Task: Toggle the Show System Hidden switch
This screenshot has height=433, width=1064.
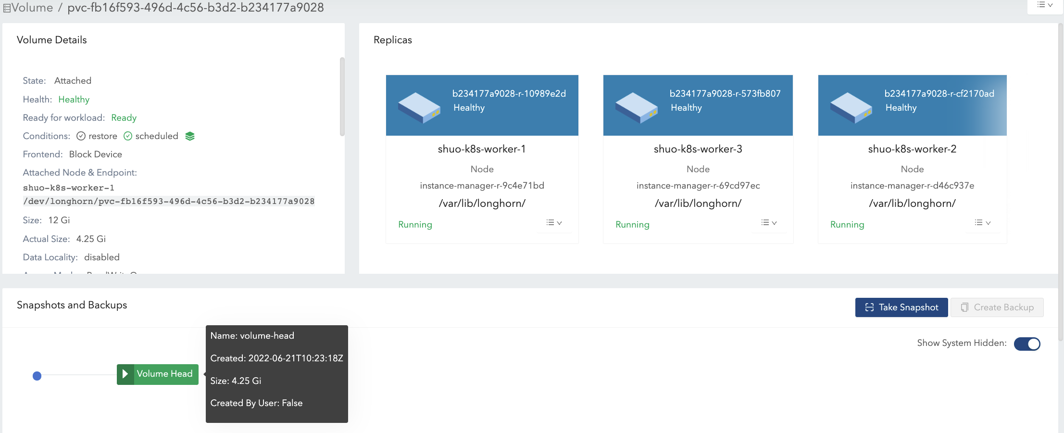Action: coord(1026,344)
